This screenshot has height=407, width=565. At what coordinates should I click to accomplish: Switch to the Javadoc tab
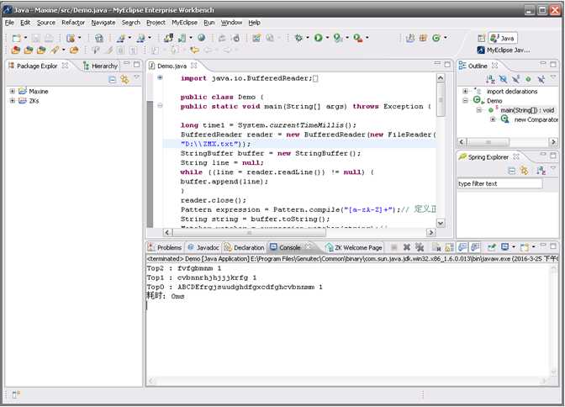203,248
